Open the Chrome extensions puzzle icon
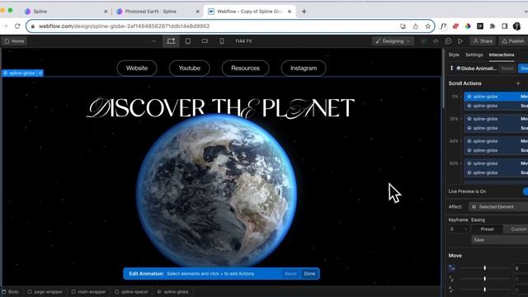Screen dimensions: 528x297 tap(493, 26)
